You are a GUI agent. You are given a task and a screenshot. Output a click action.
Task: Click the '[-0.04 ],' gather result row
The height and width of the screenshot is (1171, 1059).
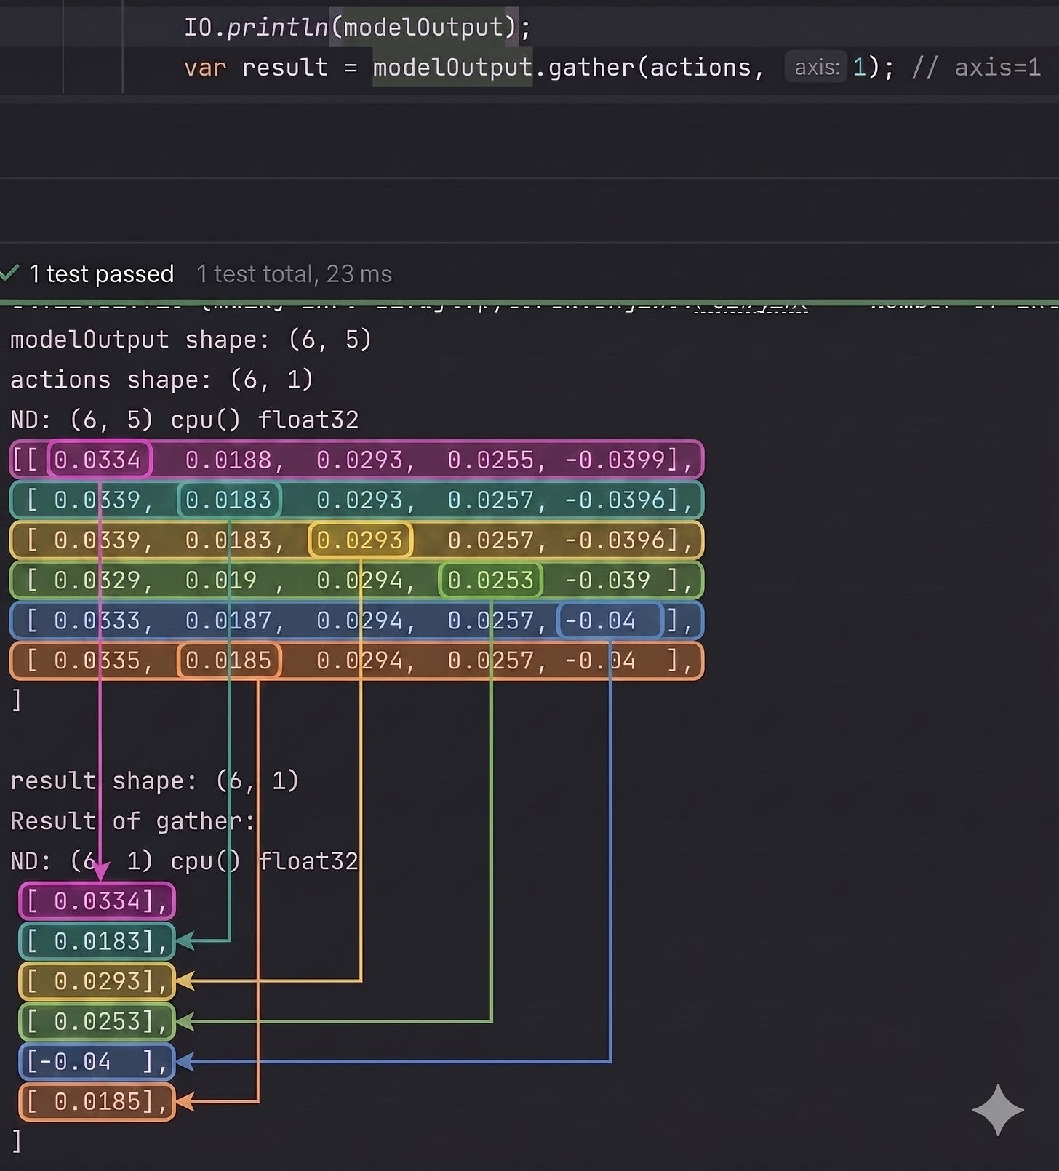click(x=97, y=1061)
